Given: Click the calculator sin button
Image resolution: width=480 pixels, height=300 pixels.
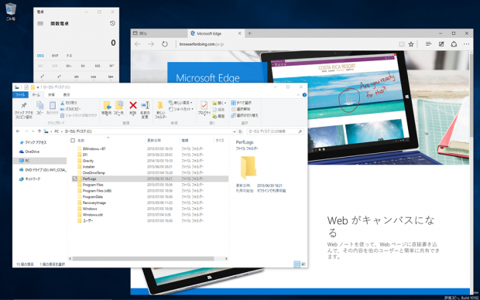Looking at the screenshot, I should point(76,77).
